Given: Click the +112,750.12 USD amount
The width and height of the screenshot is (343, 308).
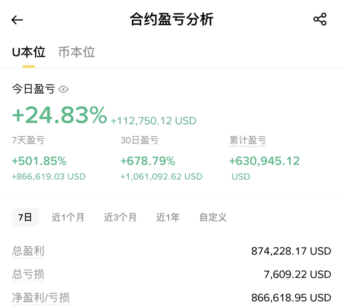Looking at the screenshot, I should (x=154, y=121).
